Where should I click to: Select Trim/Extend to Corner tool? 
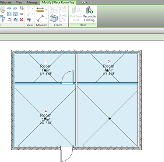(x=2, y=19)
